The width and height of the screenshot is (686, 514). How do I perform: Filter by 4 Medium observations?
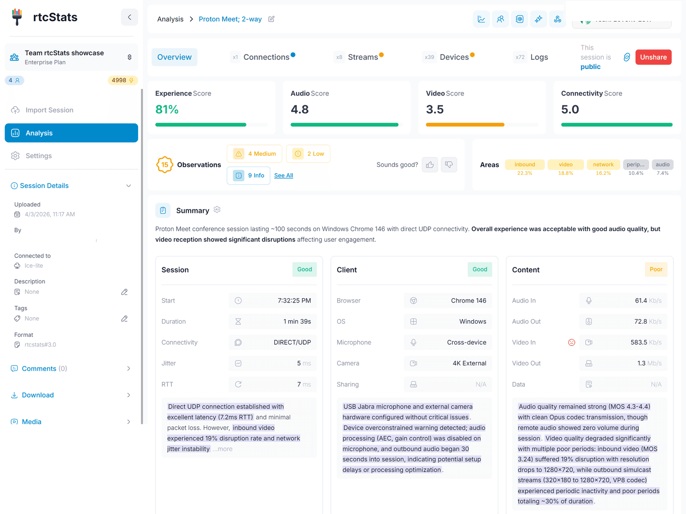255,154
